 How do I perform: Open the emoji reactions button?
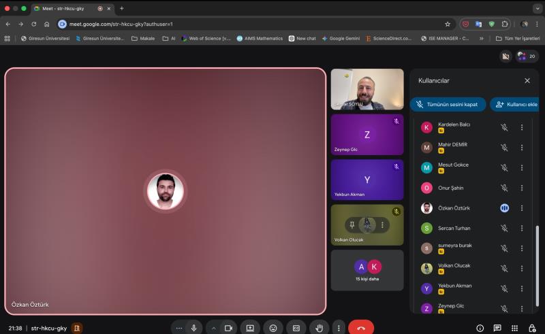point(273,328)
